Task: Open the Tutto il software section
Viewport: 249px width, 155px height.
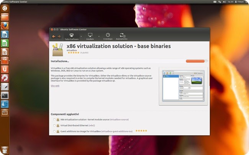Action: 72,36
